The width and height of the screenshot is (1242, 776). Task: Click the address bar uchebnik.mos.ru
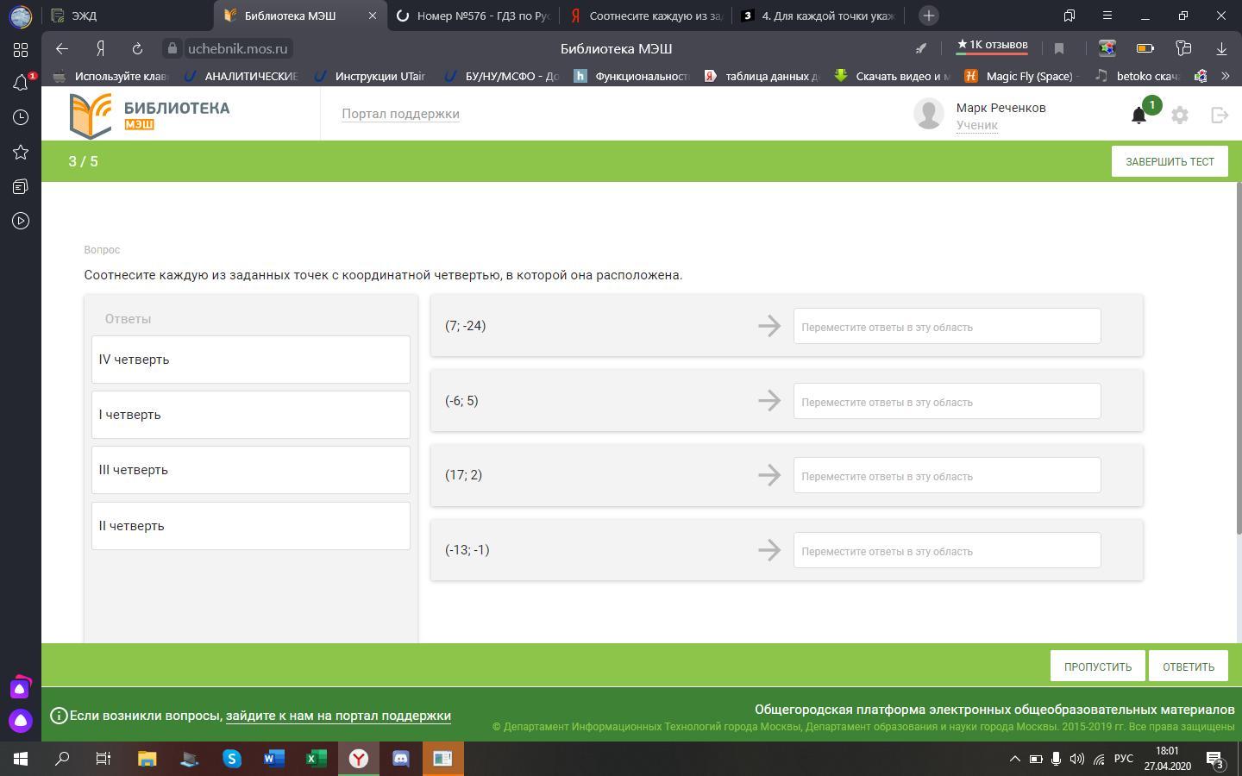coord(237,48)
